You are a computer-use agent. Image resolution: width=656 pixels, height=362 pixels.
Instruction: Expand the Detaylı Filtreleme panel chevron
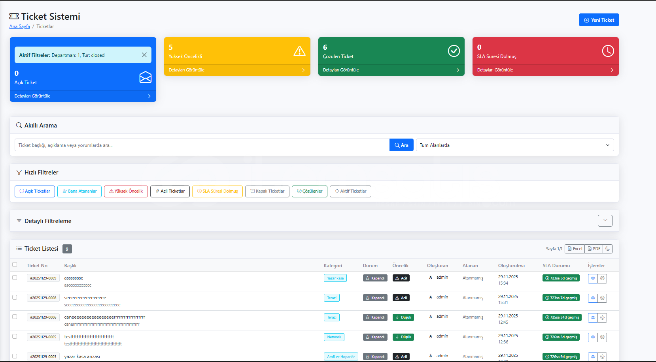coord(605,221)
